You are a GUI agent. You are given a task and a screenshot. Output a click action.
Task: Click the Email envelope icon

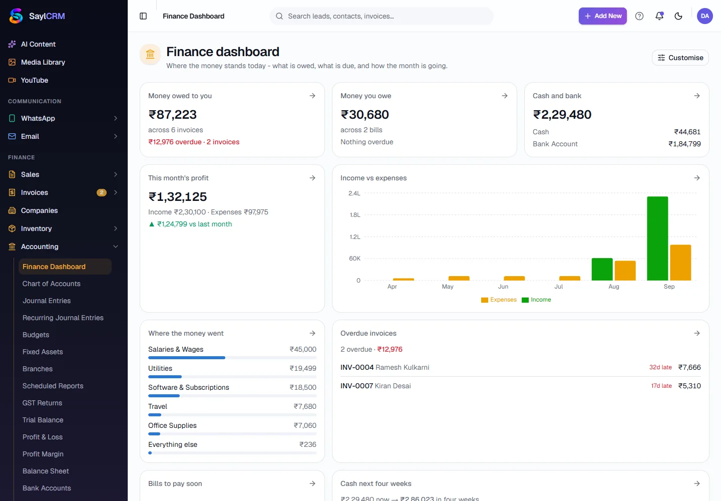coord(12,136)
